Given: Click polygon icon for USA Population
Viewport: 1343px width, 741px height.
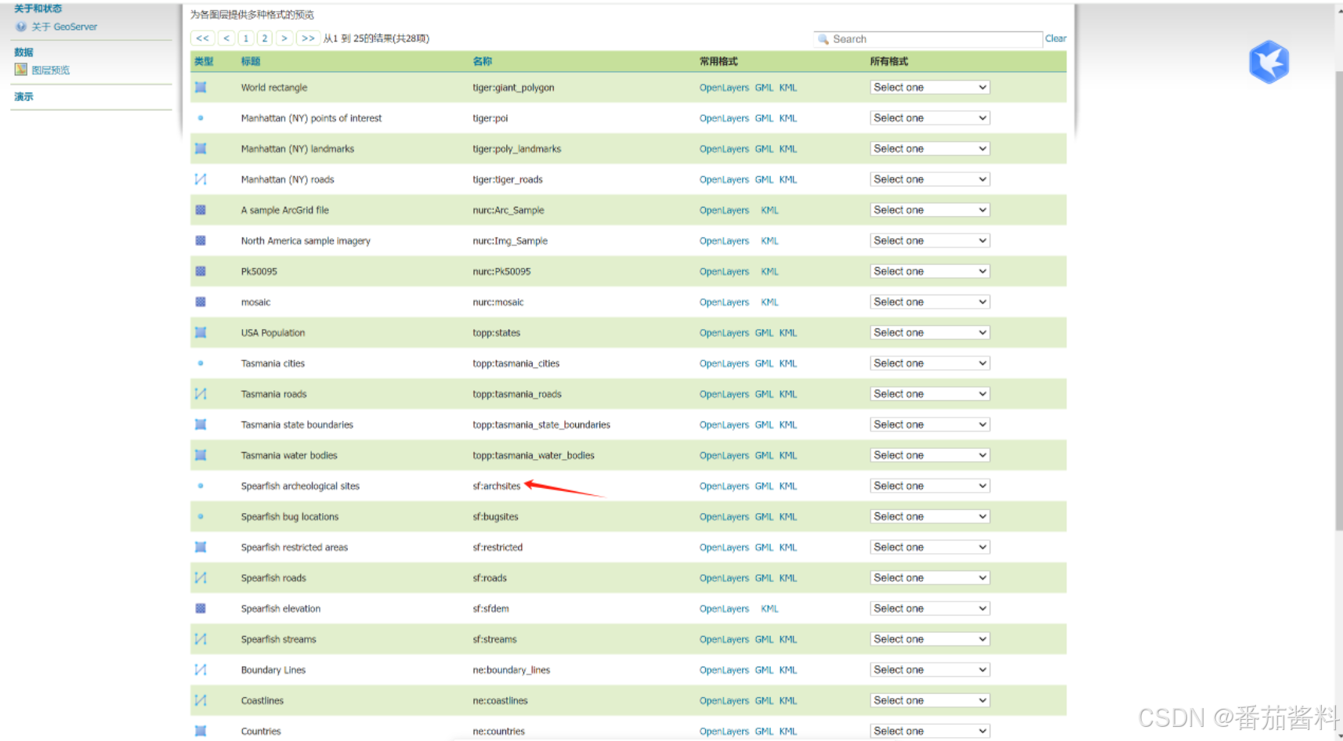Looking at the screenshot, I should coord(201,332).
